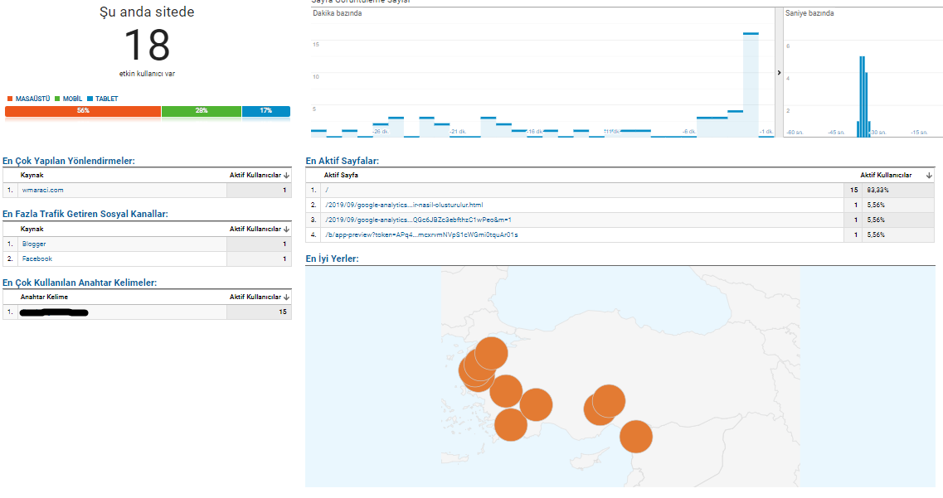Image resolution: width=943 pixels, height=498 pixels.
Task: Click the 83,33% value in active pages
Action: click(877, 190)
